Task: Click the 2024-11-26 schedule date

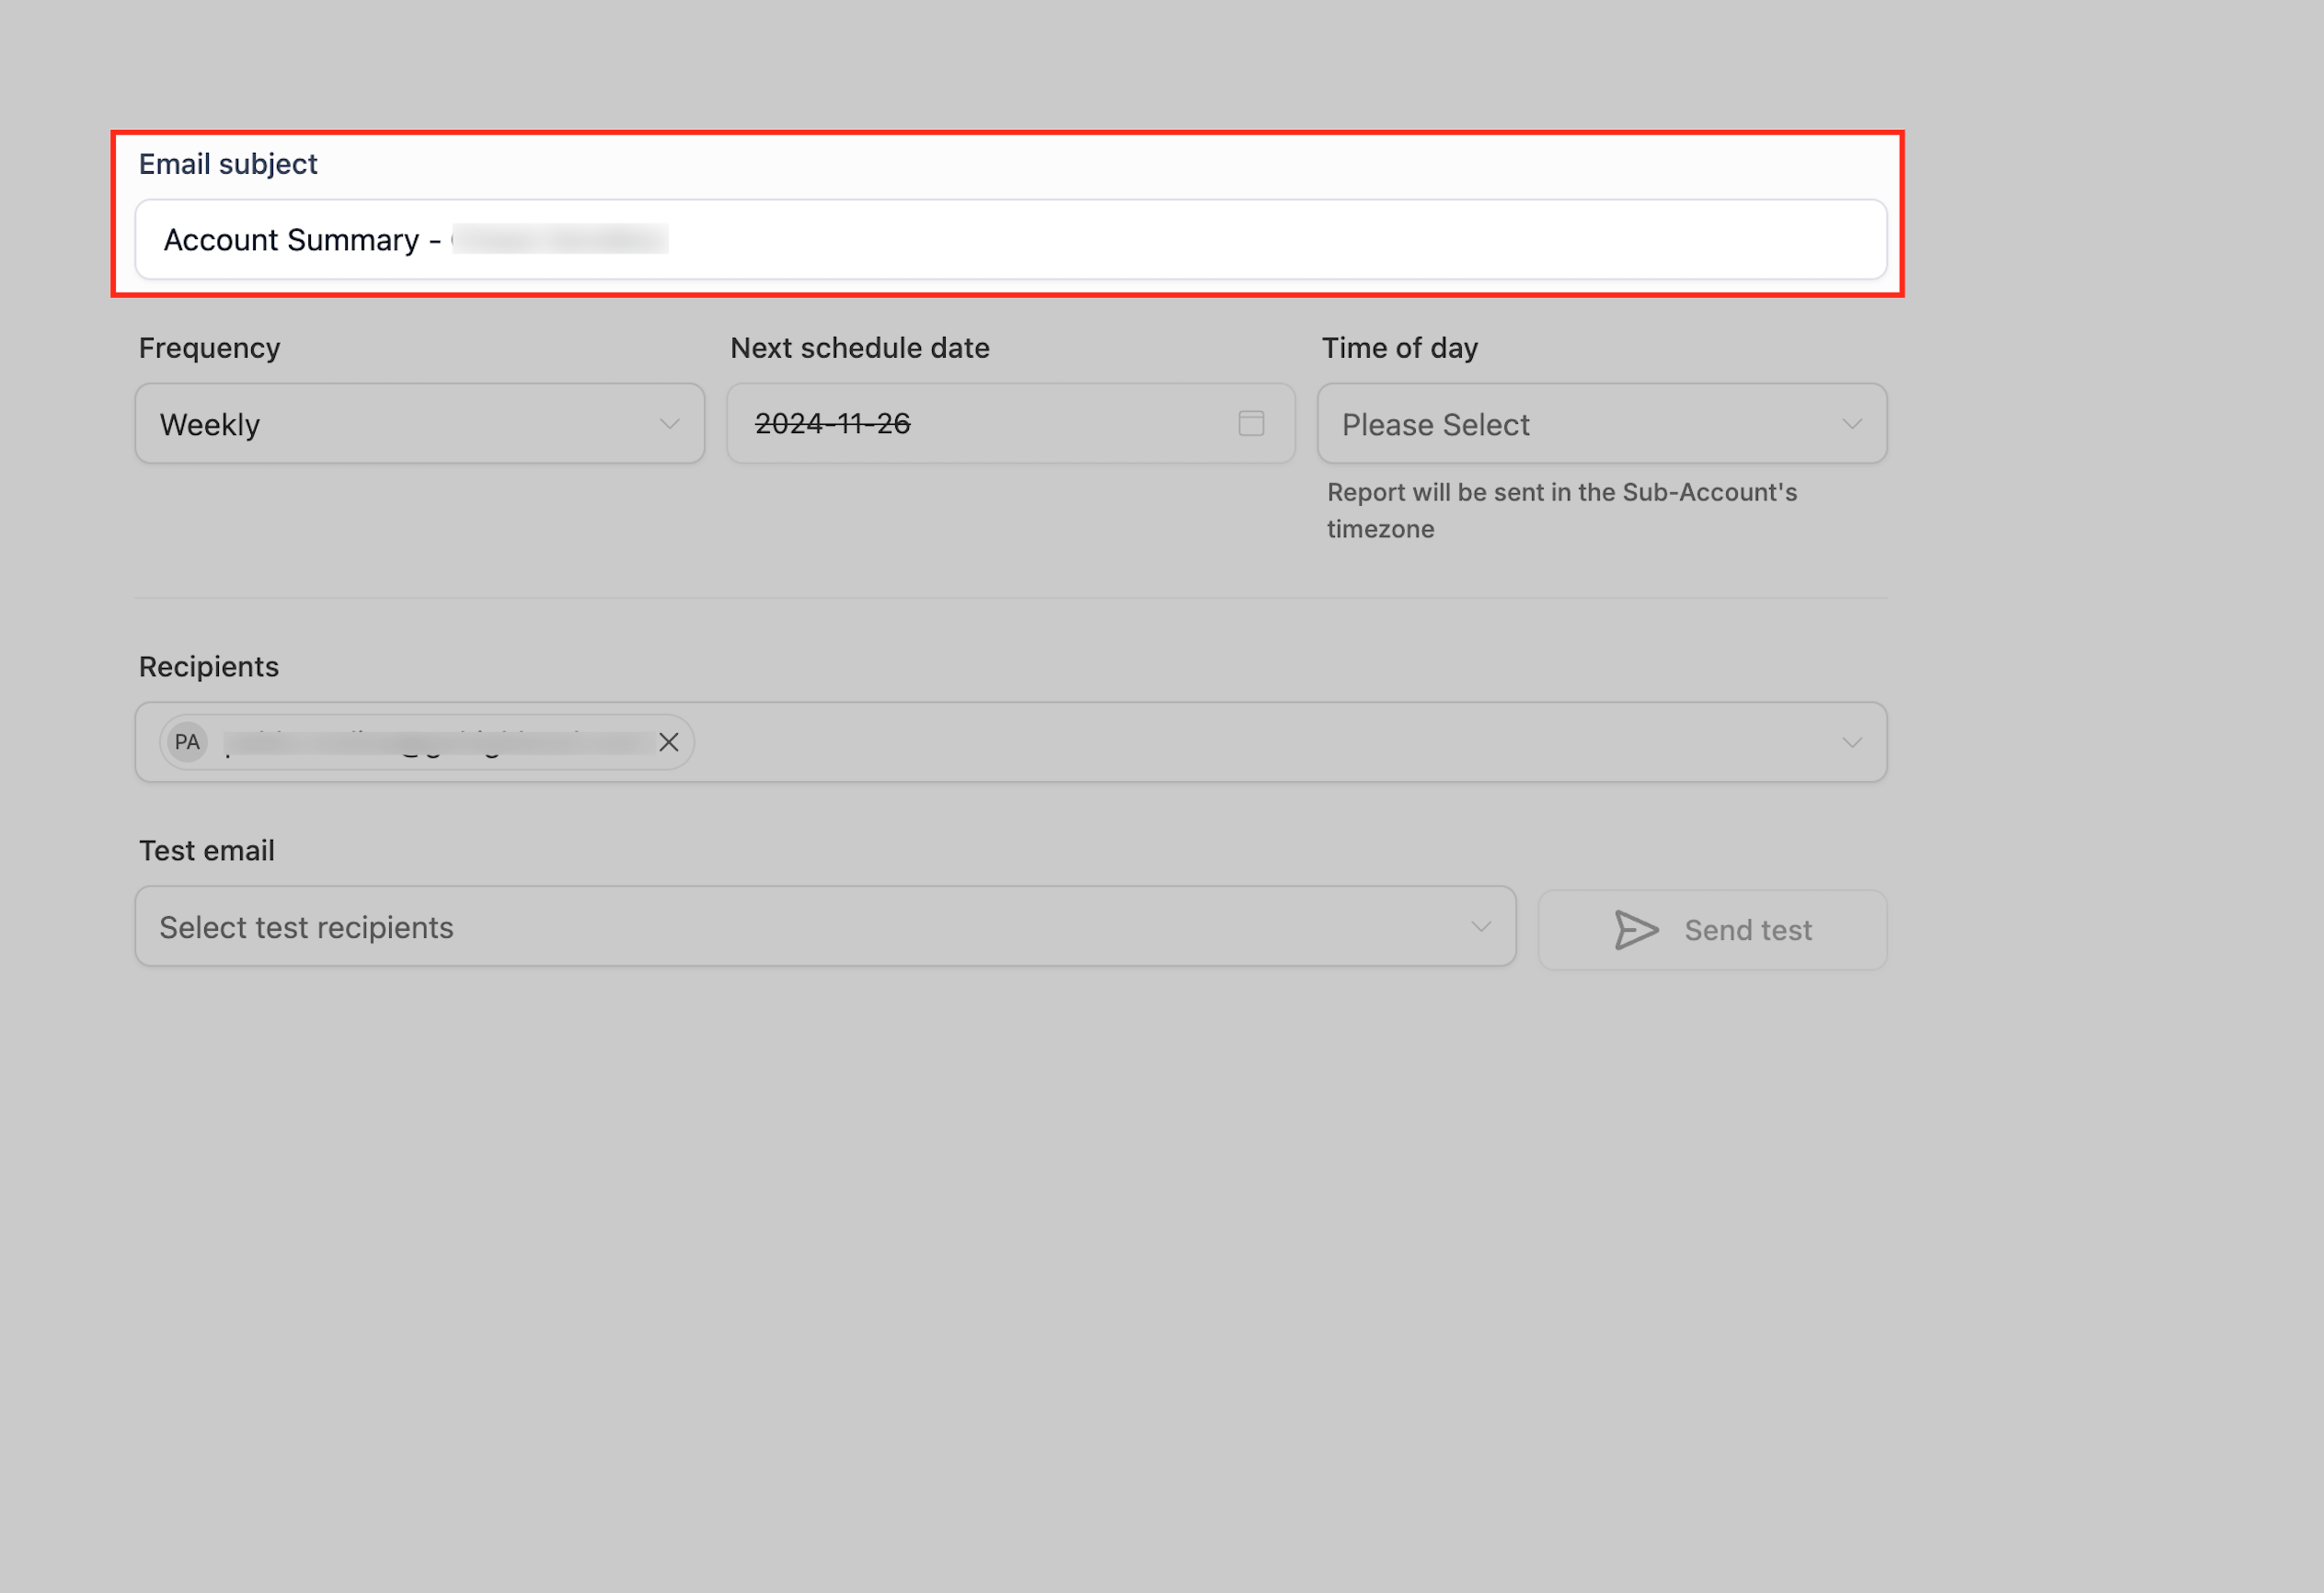Action: pos(832,424)
